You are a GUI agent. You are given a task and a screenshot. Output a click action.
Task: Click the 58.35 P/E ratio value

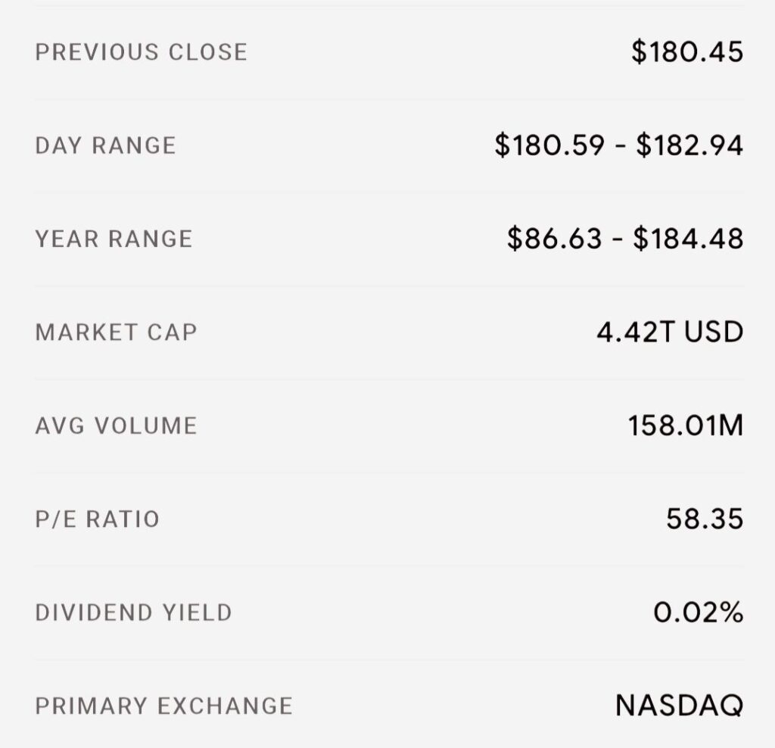tap(705, 519)
